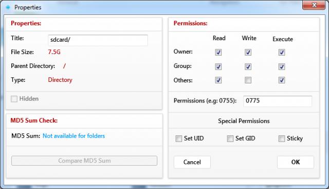The height and width of the screenshot is (189, 329).
Task: Click the Compare MD5 Sum button
Action: coord(84,161)
